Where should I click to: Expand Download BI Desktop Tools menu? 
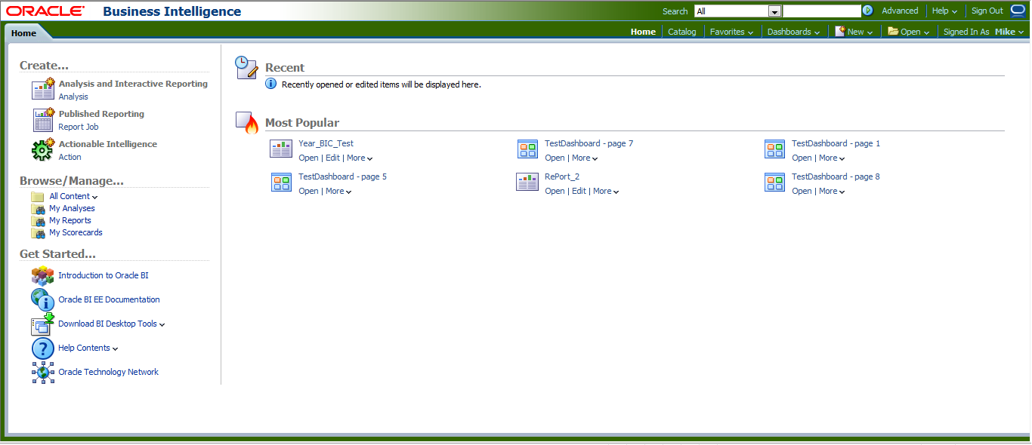(x=112, y=324)
